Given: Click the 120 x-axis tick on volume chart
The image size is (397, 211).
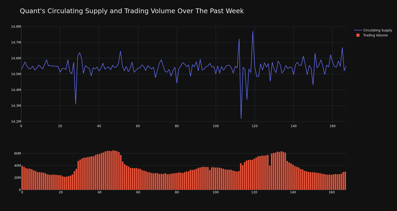Looking at the screenshot, I should tap(254, 192).
